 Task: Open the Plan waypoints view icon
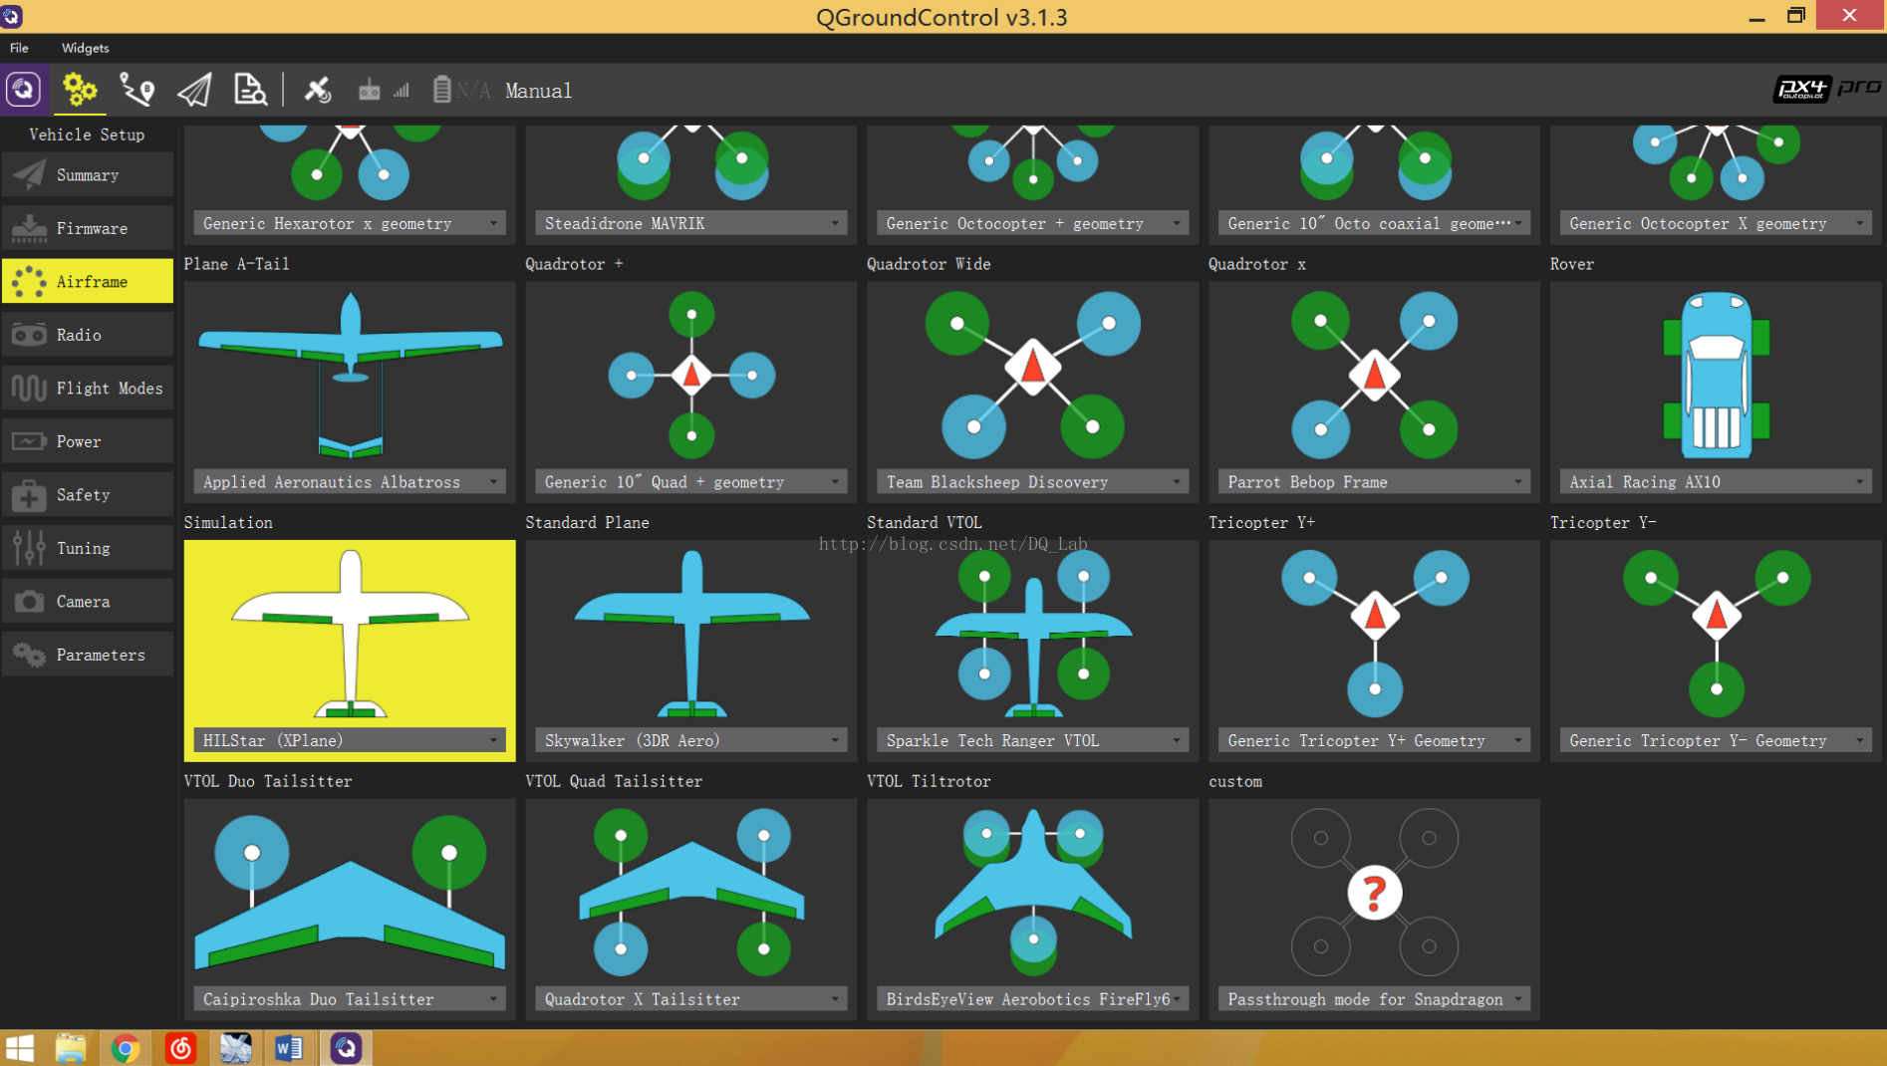click(x=136, y=90)
